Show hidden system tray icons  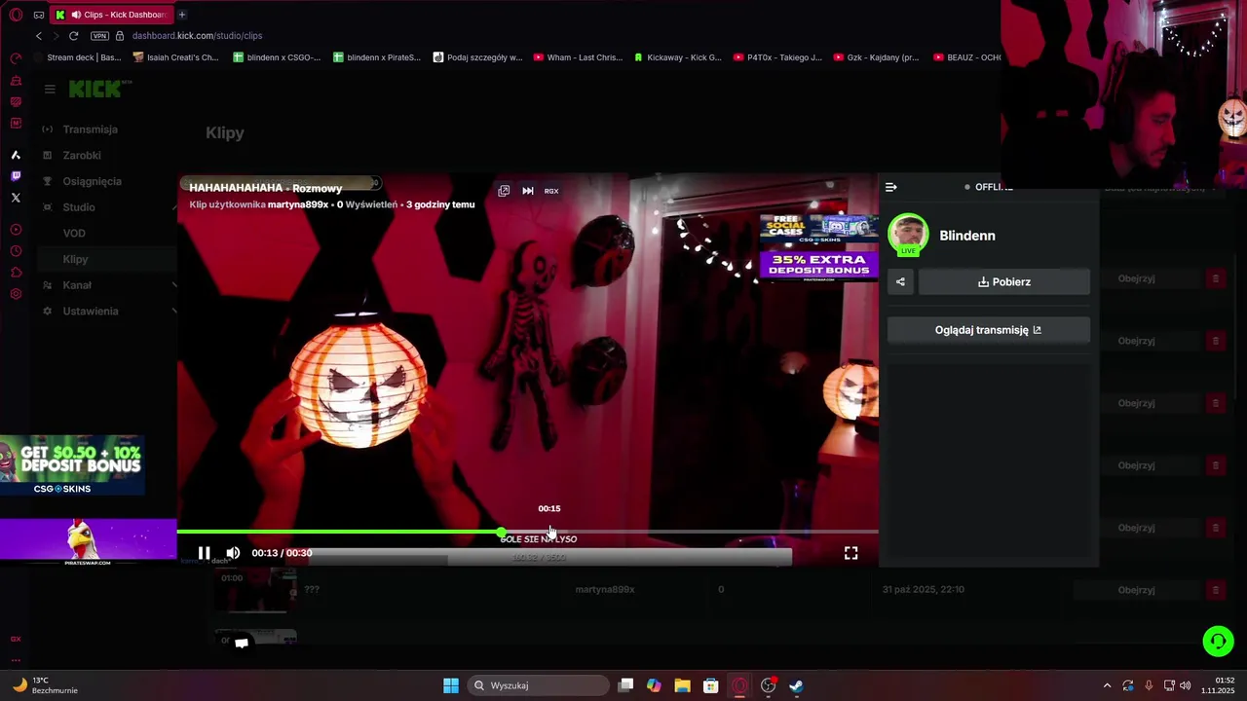(1107, 685)
